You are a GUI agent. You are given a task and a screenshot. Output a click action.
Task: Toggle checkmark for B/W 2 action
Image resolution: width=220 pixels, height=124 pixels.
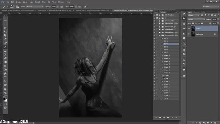click(x=154, y=44)
